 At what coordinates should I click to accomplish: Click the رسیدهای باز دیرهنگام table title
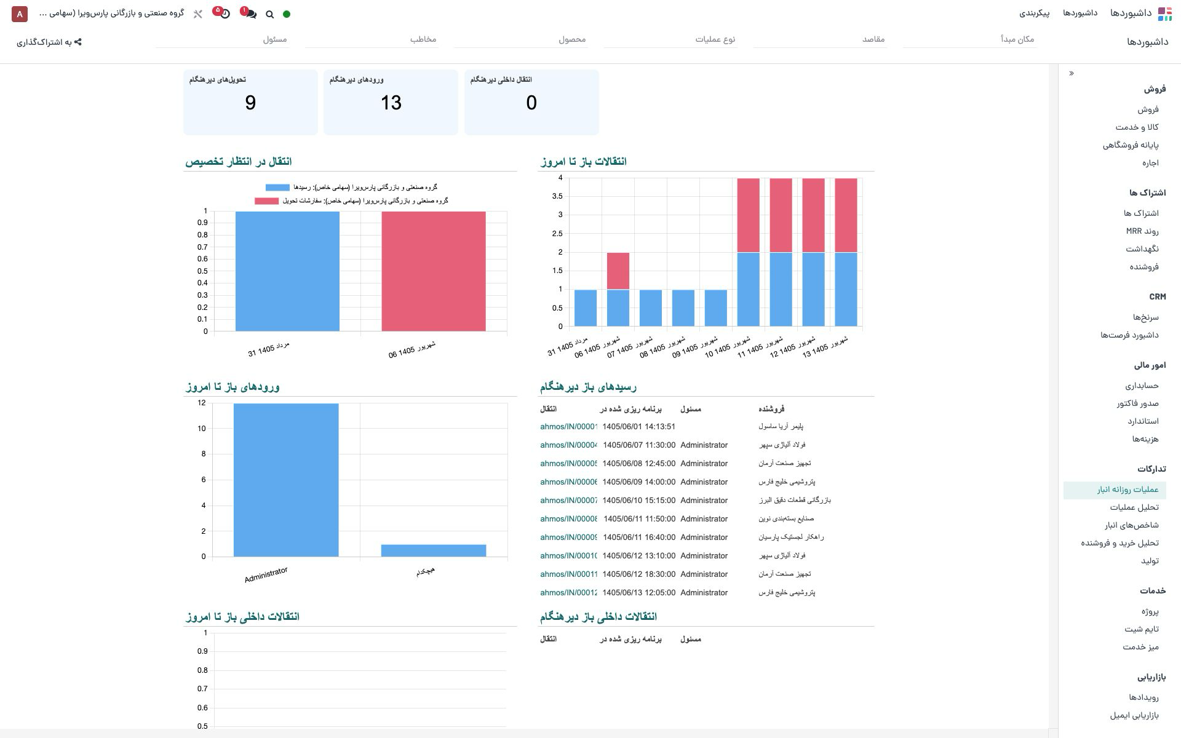pos(589,387)
